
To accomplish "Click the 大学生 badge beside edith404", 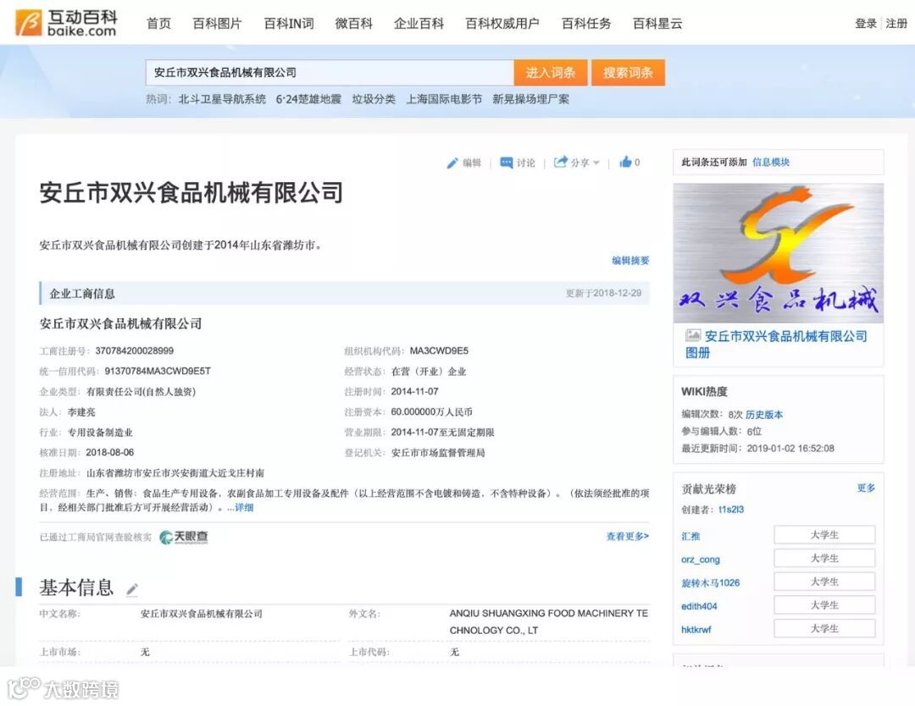I will tap(824, 605).
